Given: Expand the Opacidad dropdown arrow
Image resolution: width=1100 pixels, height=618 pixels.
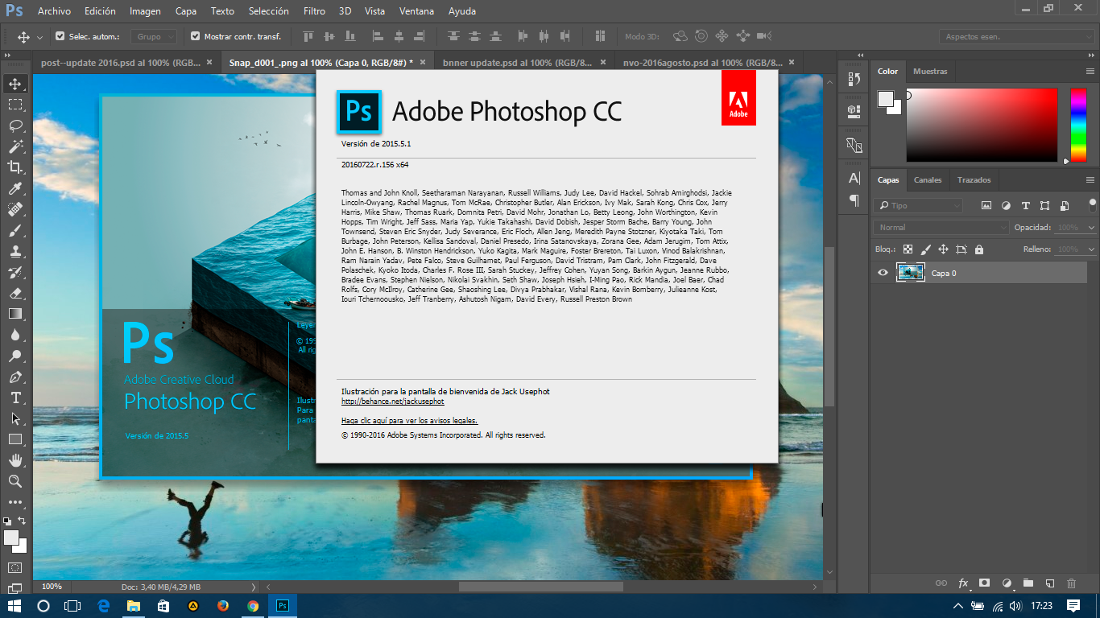Looking at the screenshot, I should click(x=1090, y=228).
